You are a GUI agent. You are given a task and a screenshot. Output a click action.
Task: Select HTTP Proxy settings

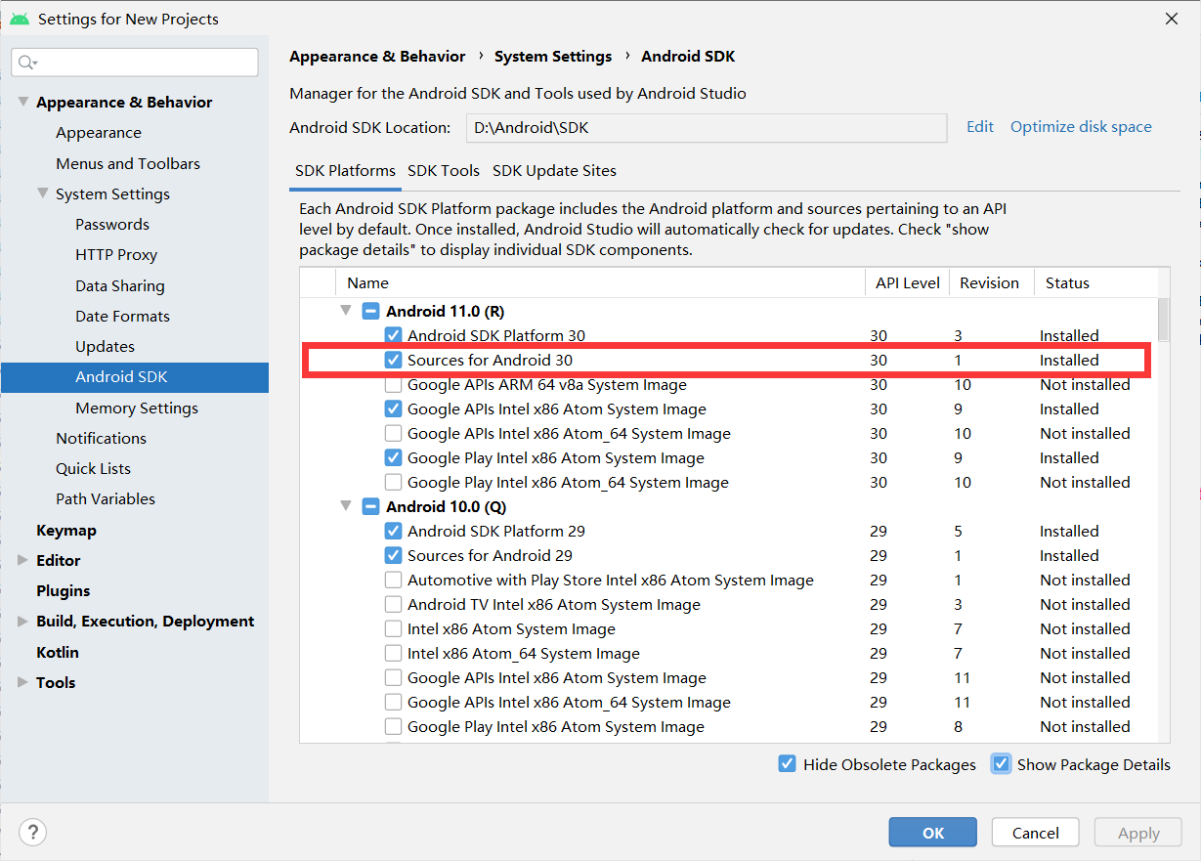[116, 255]
